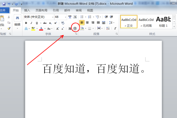Click the multilevel list icon

tap(97, 17)
